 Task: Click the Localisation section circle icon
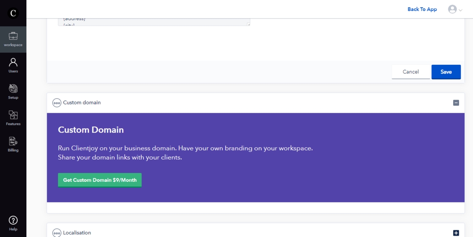[x=57, y=233]
